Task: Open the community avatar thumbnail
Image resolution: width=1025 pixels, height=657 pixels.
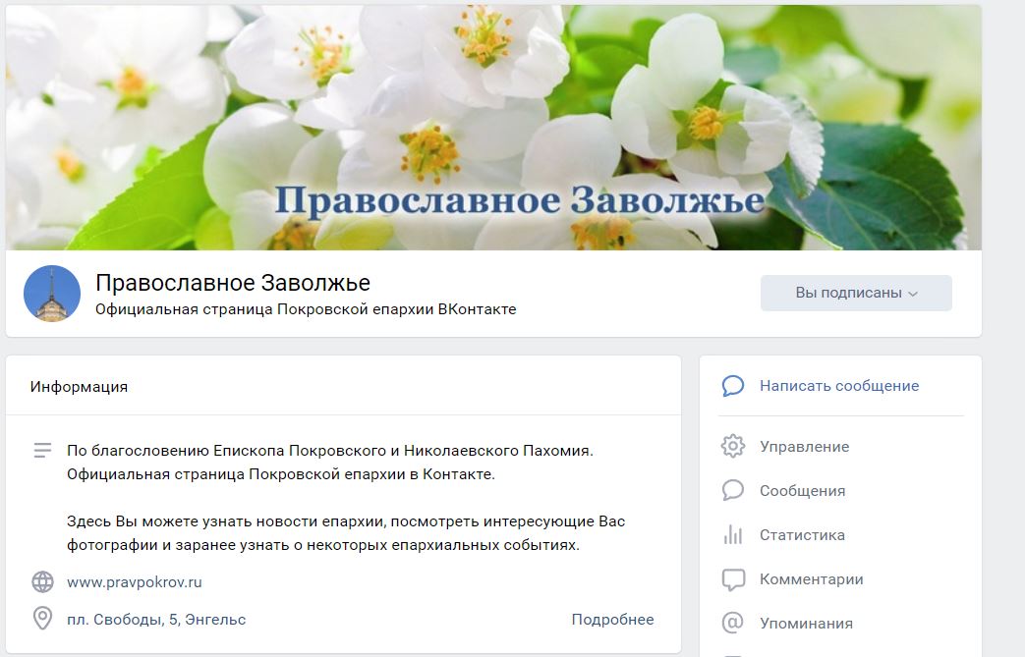Action: 52,294
